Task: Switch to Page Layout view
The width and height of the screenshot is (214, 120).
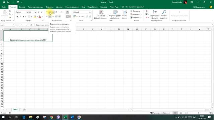Action: (x=181, y=113)
